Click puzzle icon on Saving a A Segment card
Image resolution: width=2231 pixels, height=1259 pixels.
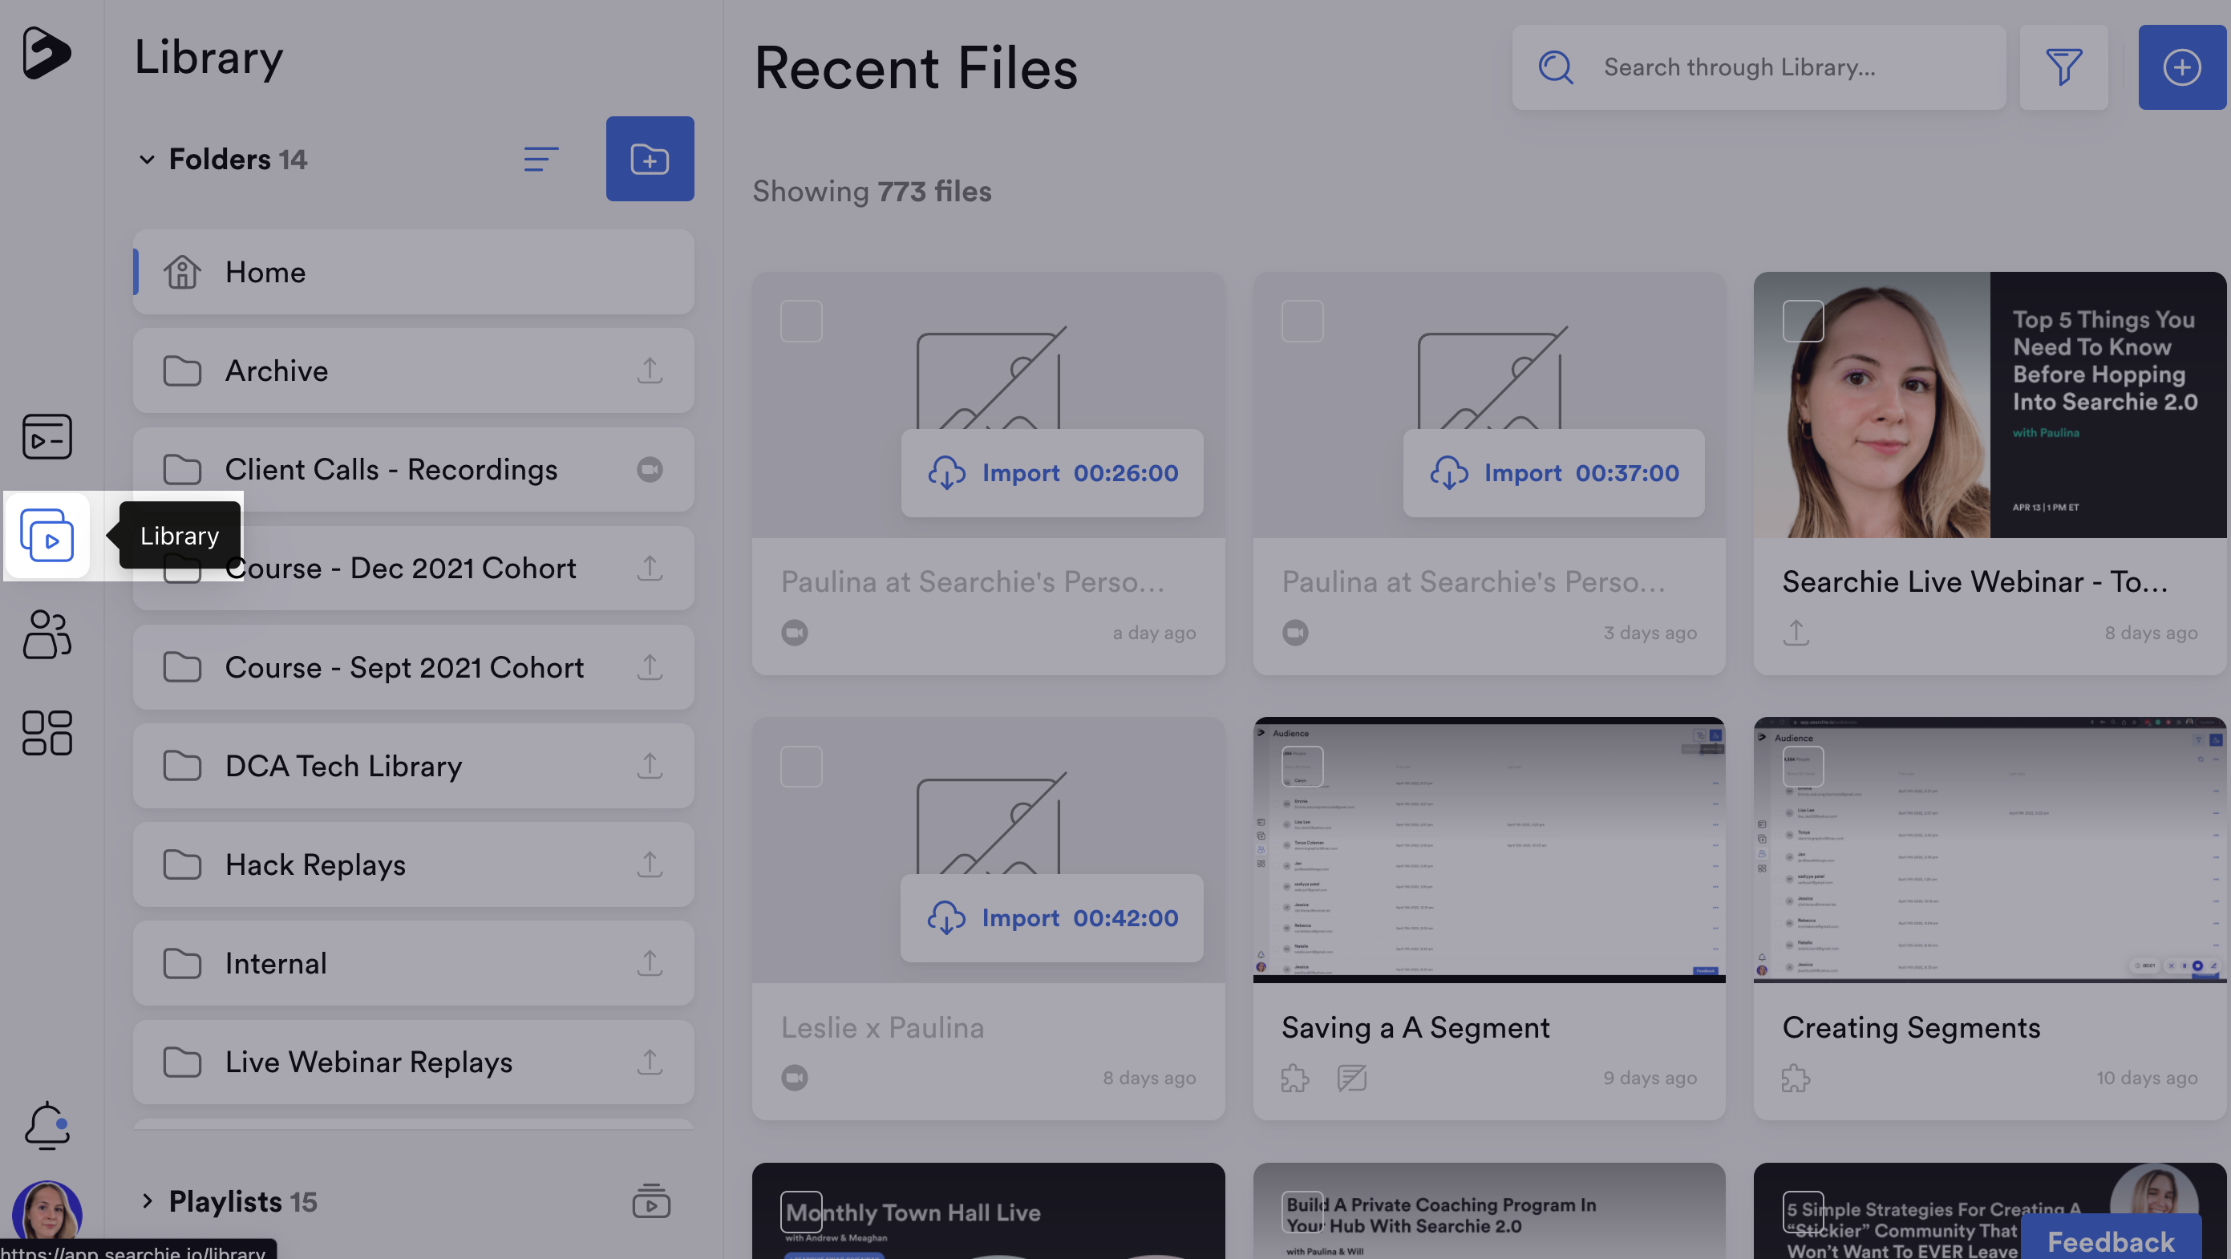point(1295,1078)
